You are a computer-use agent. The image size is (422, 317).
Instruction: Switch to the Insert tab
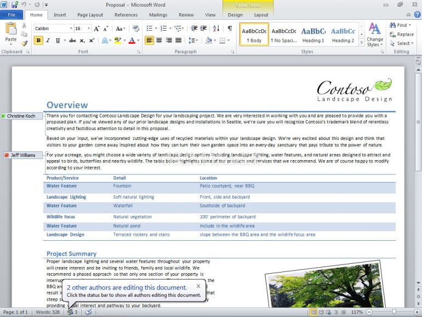click(60, 15)
